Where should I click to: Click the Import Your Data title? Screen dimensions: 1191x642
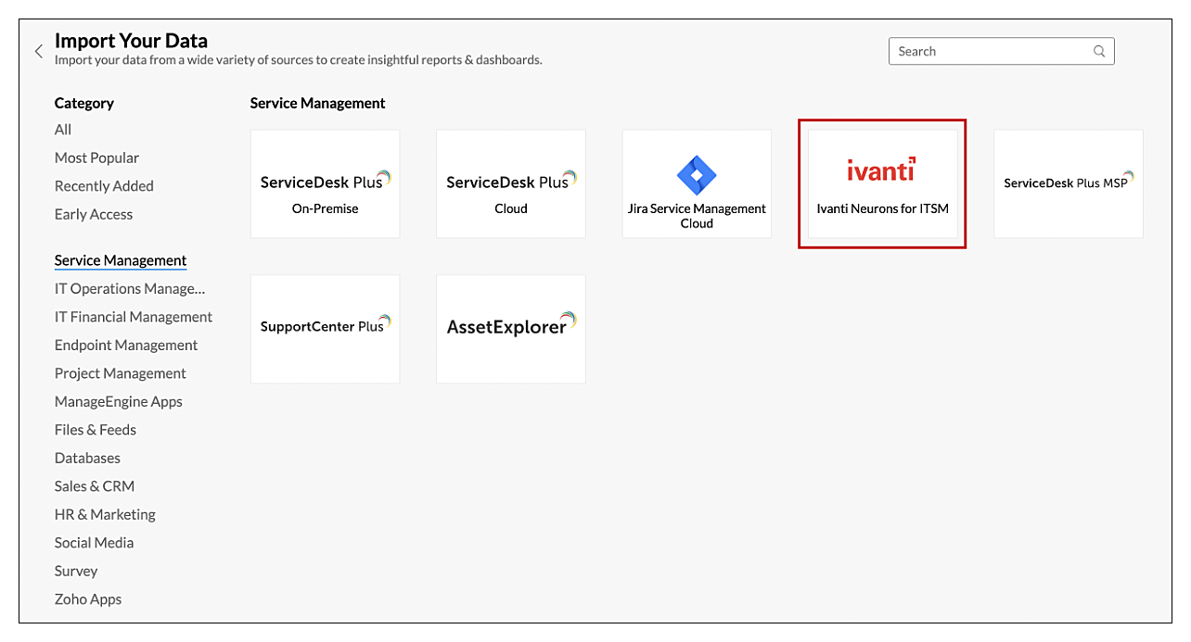[x=131, y=41]
